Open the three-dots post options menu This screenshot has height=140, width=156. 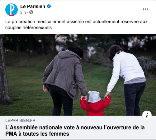[x=145, y=9]
